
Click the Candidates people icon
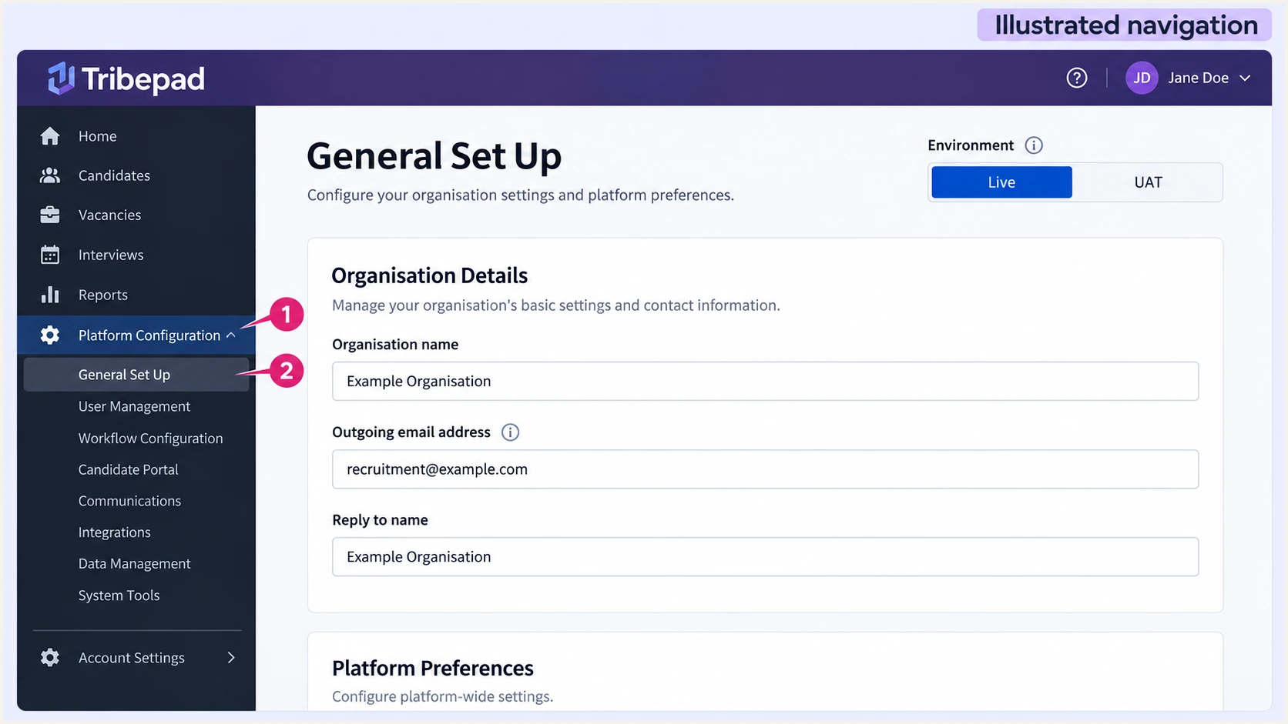(50, 175)
